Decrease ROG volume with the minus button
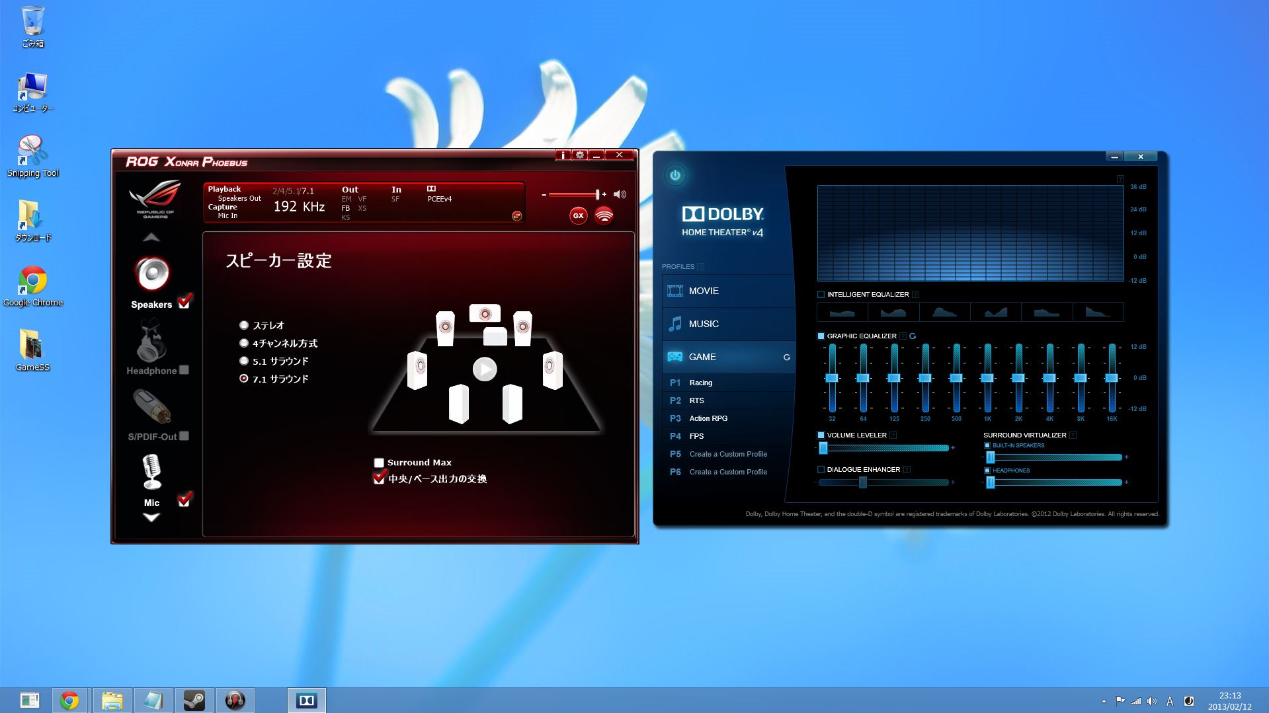This screenshot has height=713, width=1269. [x=544, y=195]
